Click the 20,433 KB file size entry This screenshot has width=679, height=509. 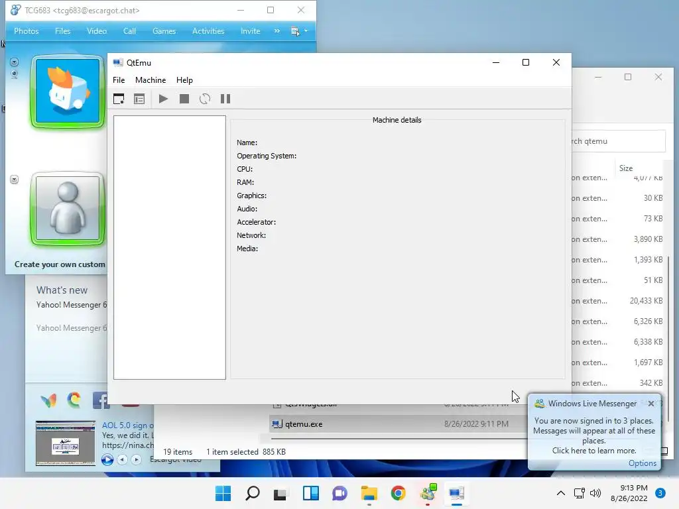coord(646,301)
